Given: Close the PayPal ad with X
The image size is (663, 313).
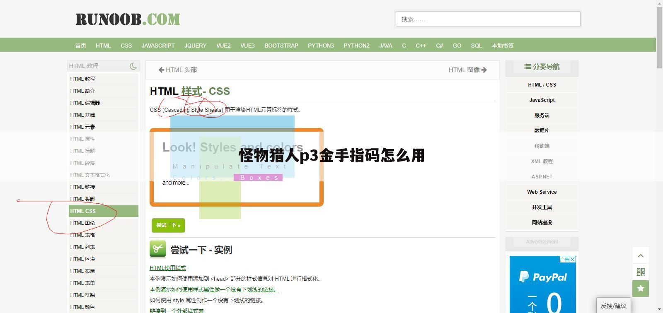Looking at the screenshot, I should coord(573,260).
